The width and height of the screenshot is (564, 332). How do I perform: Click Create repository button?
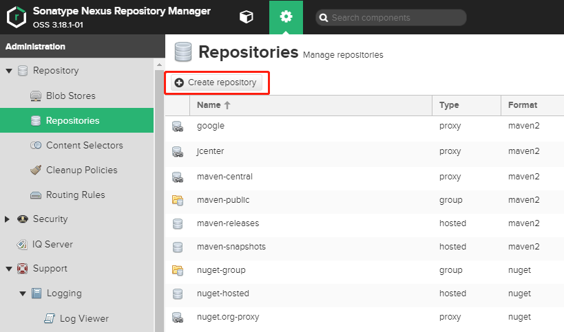216,82
